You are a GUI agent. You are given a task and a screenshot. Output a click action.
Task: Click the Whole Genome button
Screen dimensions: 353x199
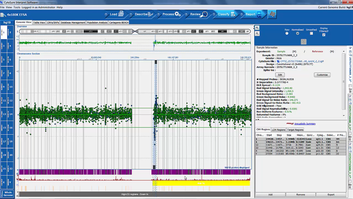click(x=8, y=194)
